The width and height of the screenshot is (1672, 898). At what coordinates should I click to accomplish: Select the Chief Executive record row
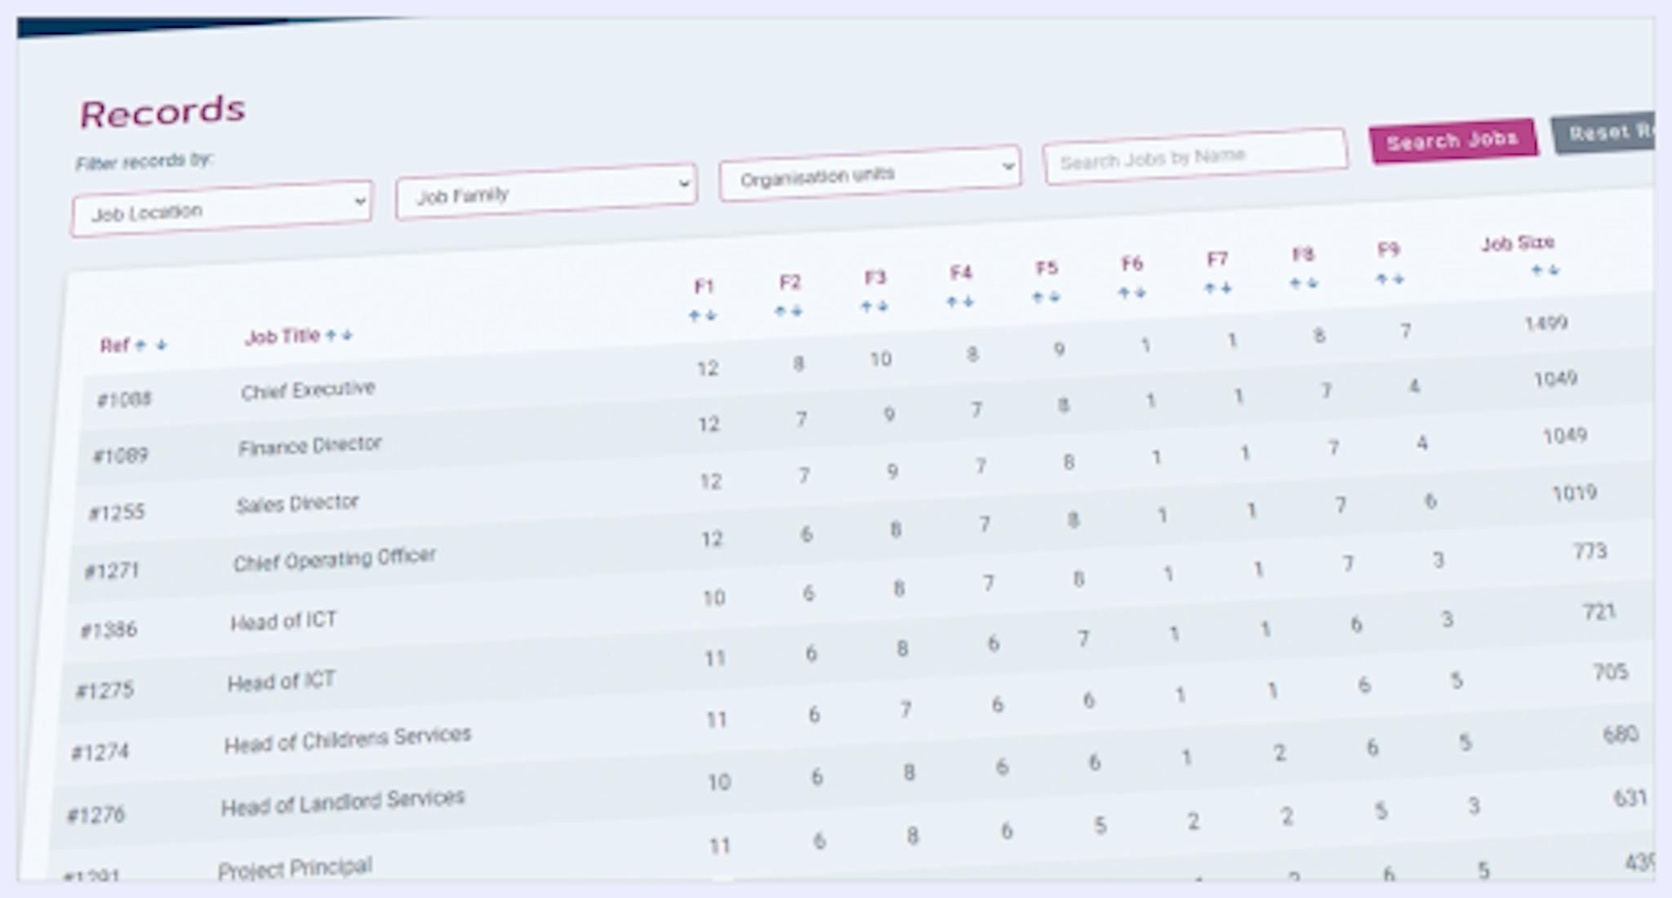[x=309, y=388]
